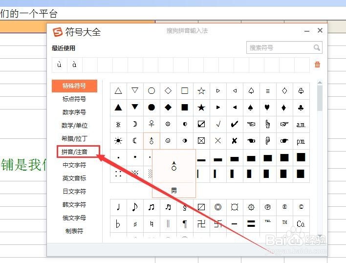Insert the black hand pointing right symbol
Image resolution: width=346 pixels, height=263 pixels.
pos(284,141)
